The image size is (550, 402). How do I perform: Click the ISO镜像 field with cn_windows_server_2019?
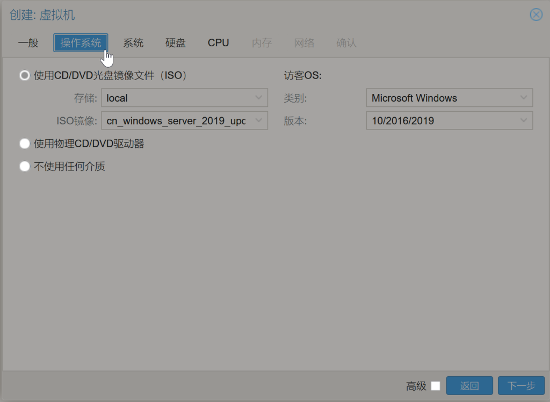pos(177,120)
